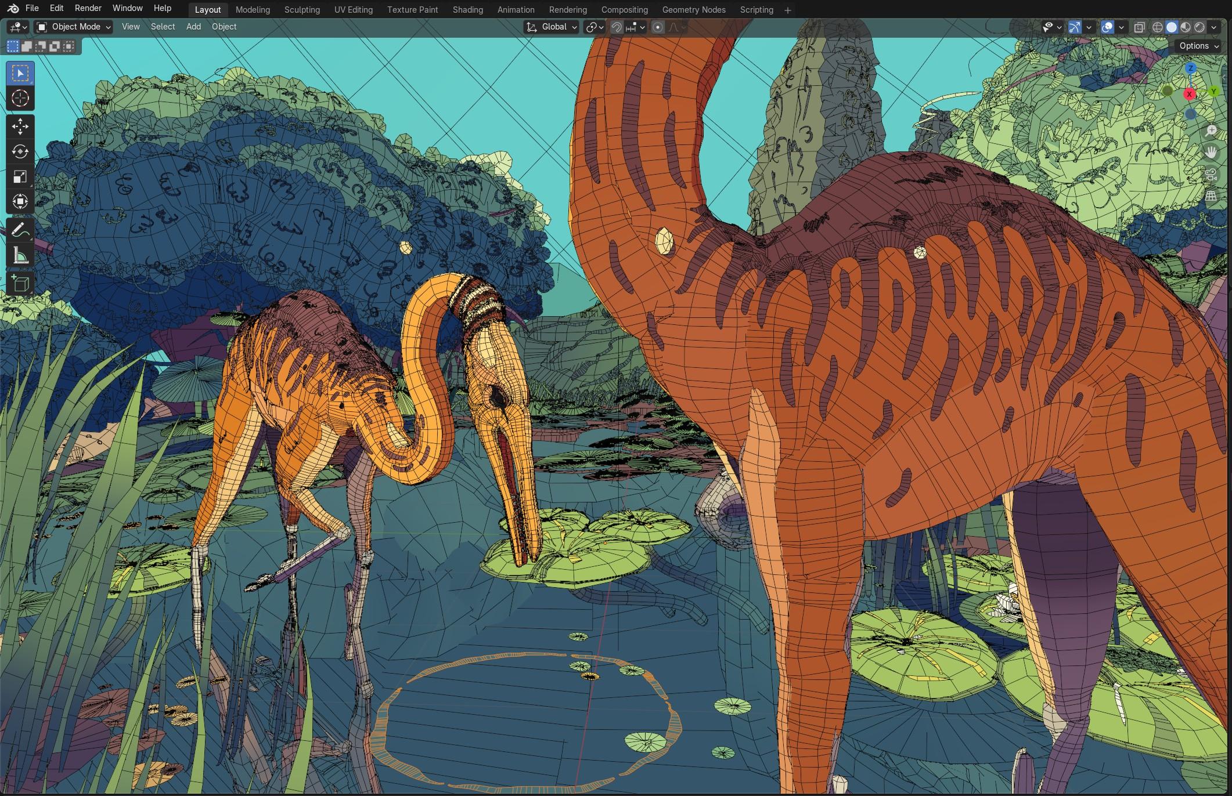Select the 3D Cursor tool
Viewport: 1232px width, 796px height.
pyautogui.click(x=20, y=98)
